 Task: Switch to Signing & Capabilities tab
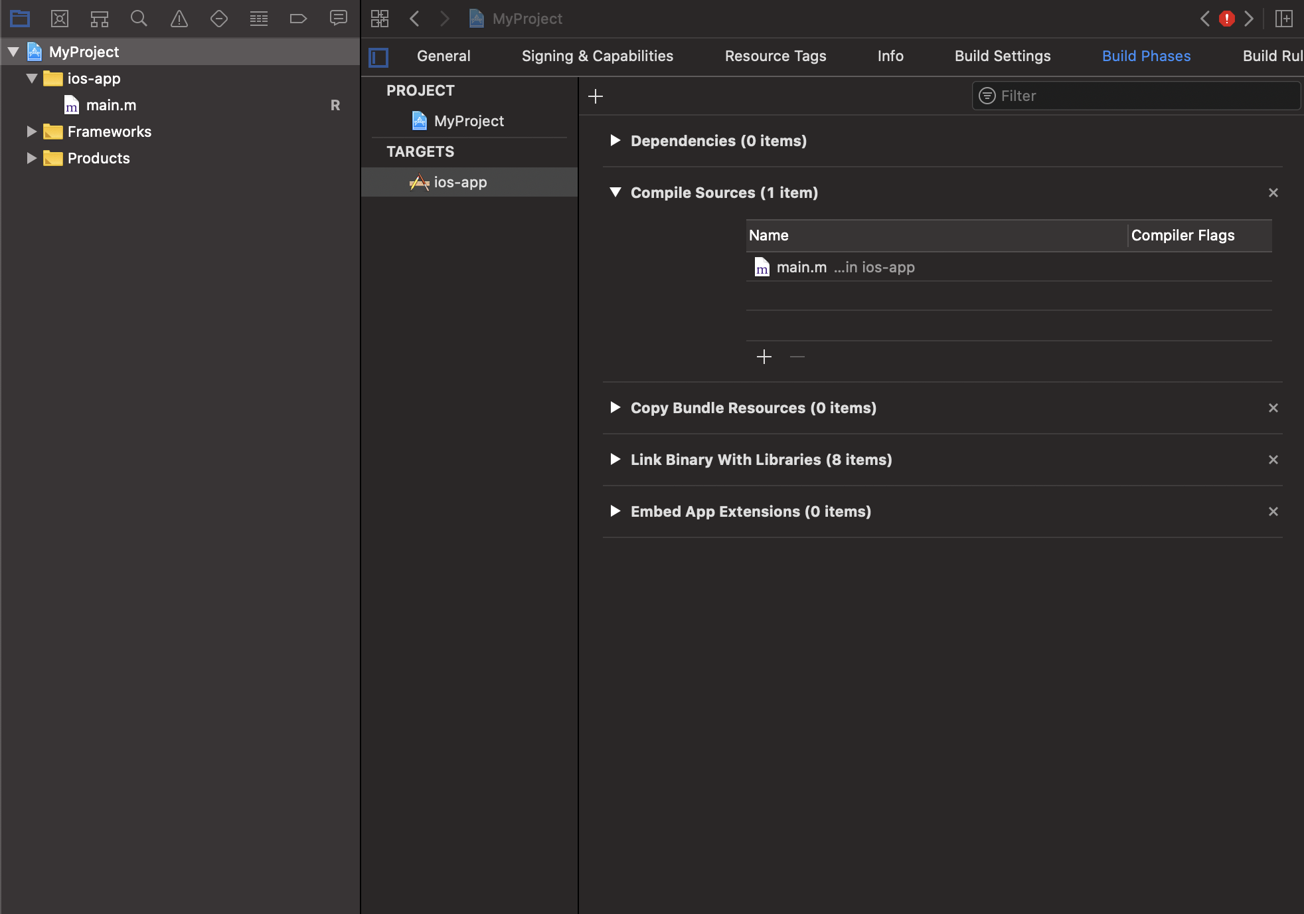click(x=598, y=56)
